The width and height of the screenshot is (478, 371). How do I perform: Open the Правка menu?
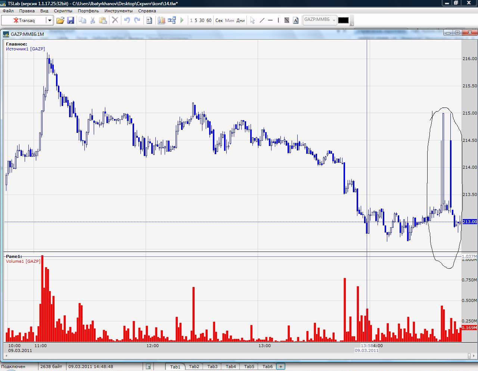pyautogui.click(x=27, y=11)
